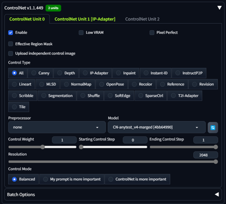The height and width of the screenshot is (204, 226).
Task: Focus the Starting Control Step number field
Action: tap(135, 140)
